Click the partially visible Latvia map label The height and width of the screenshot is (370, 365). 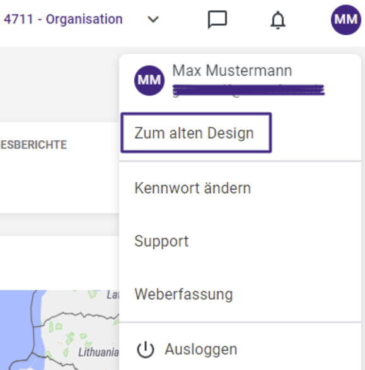tap(113, 295)
